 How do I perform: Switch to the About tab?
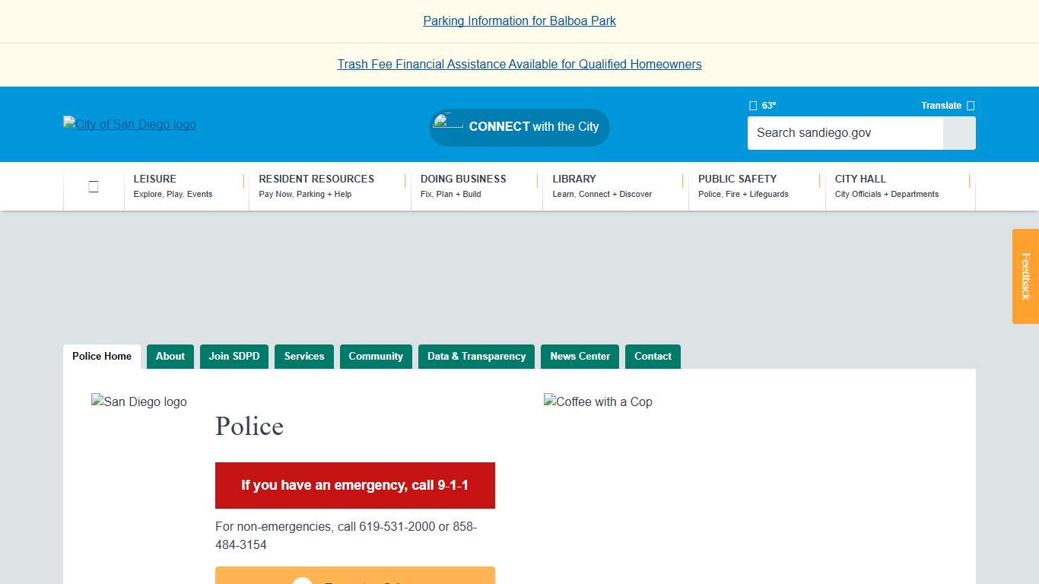pos(170,356)
